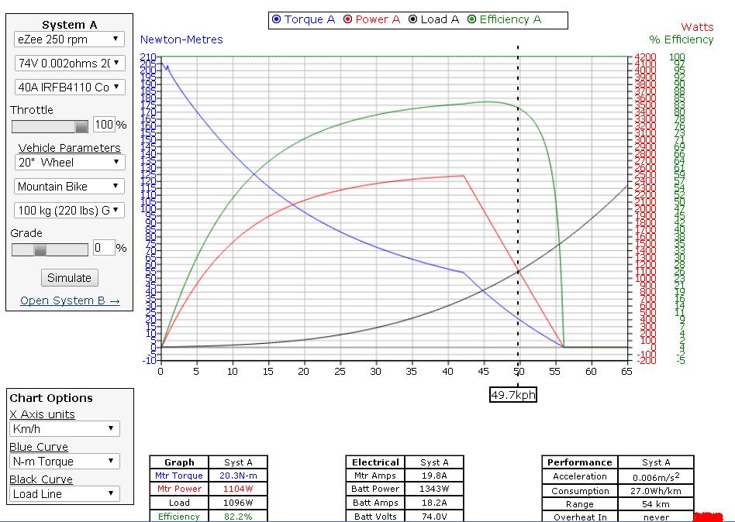735x522 pixels.
Task: Open the 74V battery dropdown
Action: tap(69, 63)
